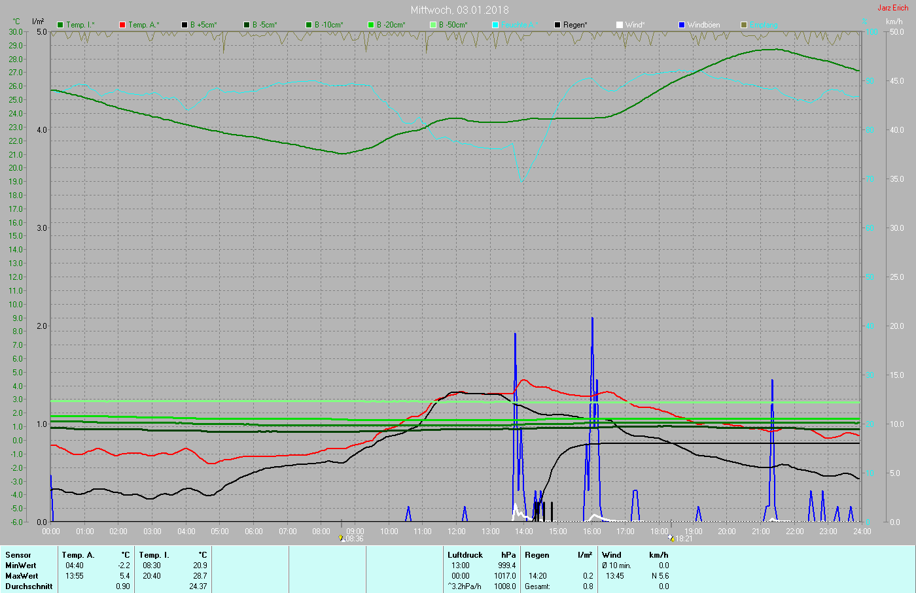The width and height of the screenshot is (916, 593).
Task: Click the white Wind legend square
Action: click(x=620, y=25)
